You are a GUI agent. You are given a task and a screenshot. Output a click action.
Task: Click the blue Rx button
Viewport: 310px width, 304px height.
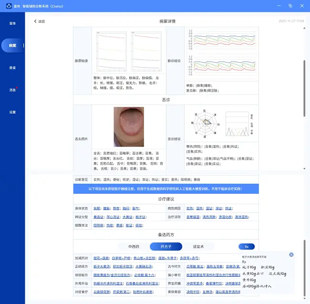247,247
